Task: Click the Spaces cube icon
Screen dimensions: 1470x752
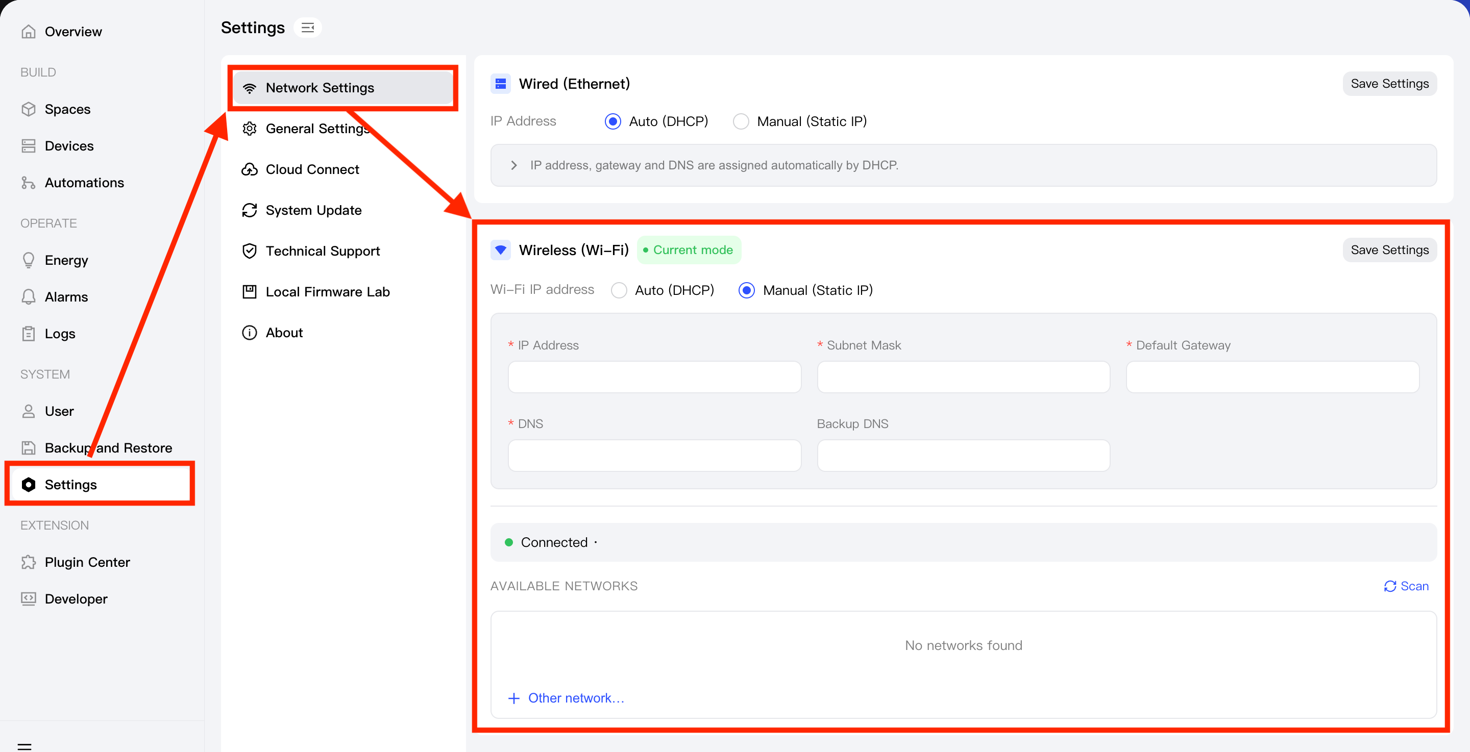Action: (x=29, y=109)
